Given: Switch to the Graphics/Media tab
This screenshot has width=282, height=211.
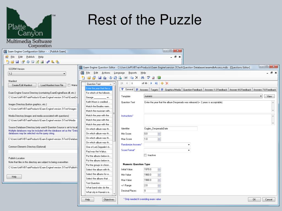Looking at the screenshot, I should point(171,90).
